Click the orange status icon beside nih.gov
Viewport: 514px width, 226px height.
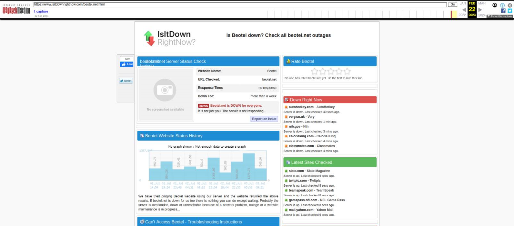tap(286, 126)
